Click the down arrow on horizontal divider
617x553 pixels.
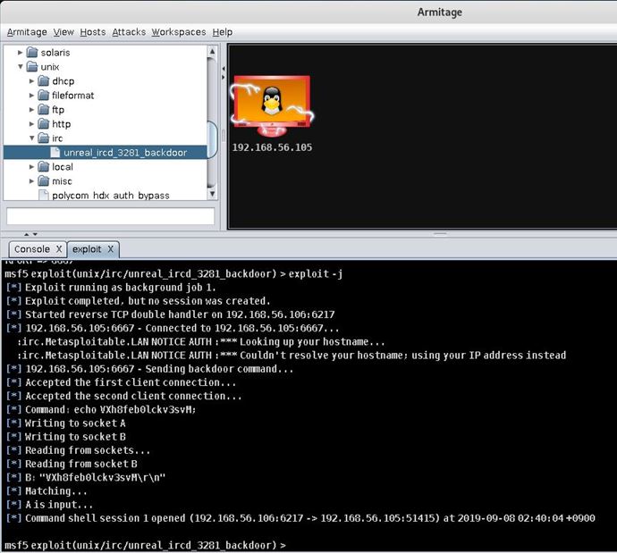coord(35,234)
